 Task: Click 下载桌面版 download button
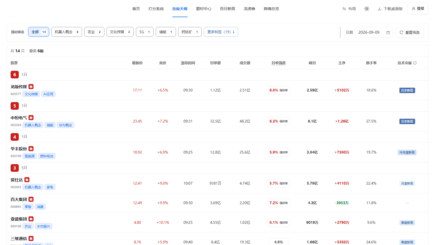(x=390, y=9)
